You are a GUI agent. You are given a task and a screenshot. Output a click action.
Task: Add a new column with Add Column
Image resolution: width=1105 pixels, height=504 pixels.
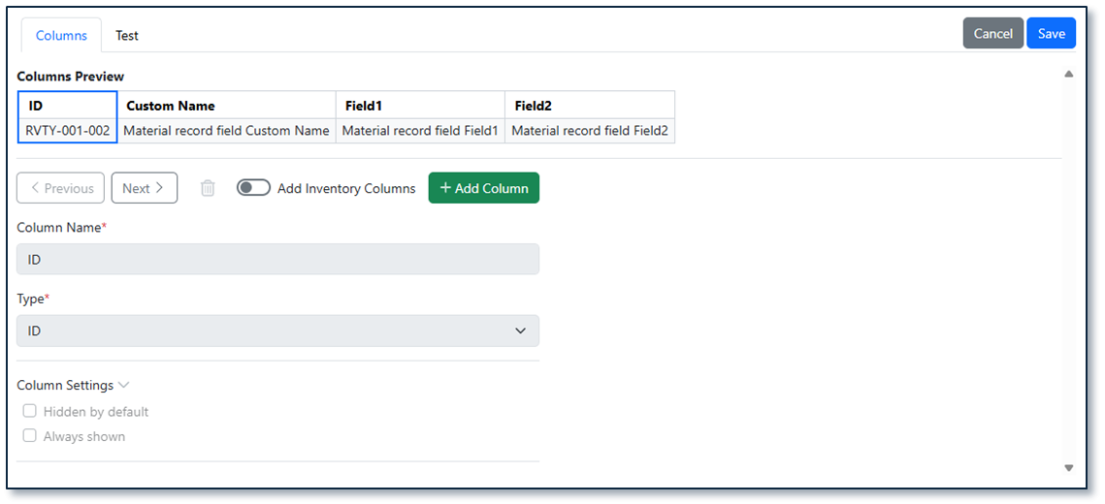(x=483, y=188)
